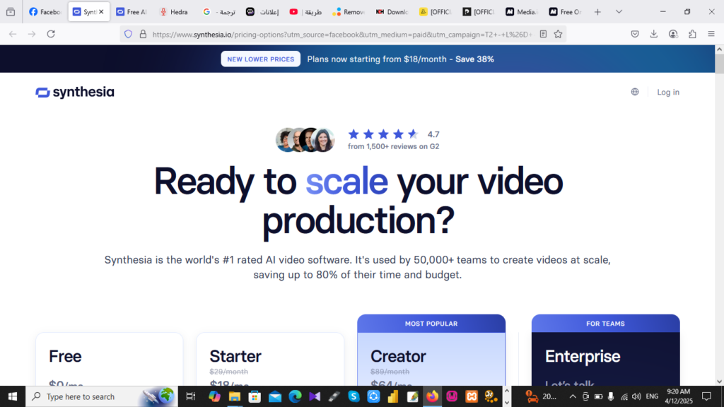This screenshot has width=724, height=407.
Task: Open Copilot from the taskbar
Action: [214, 396]
